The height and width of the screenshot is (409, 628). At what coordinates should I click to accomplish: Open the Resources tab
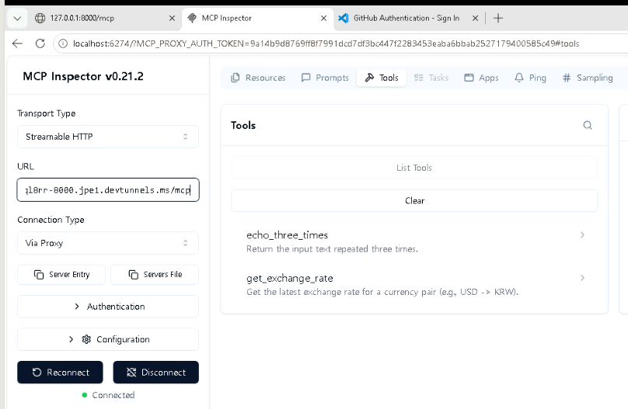coord(258,78)
